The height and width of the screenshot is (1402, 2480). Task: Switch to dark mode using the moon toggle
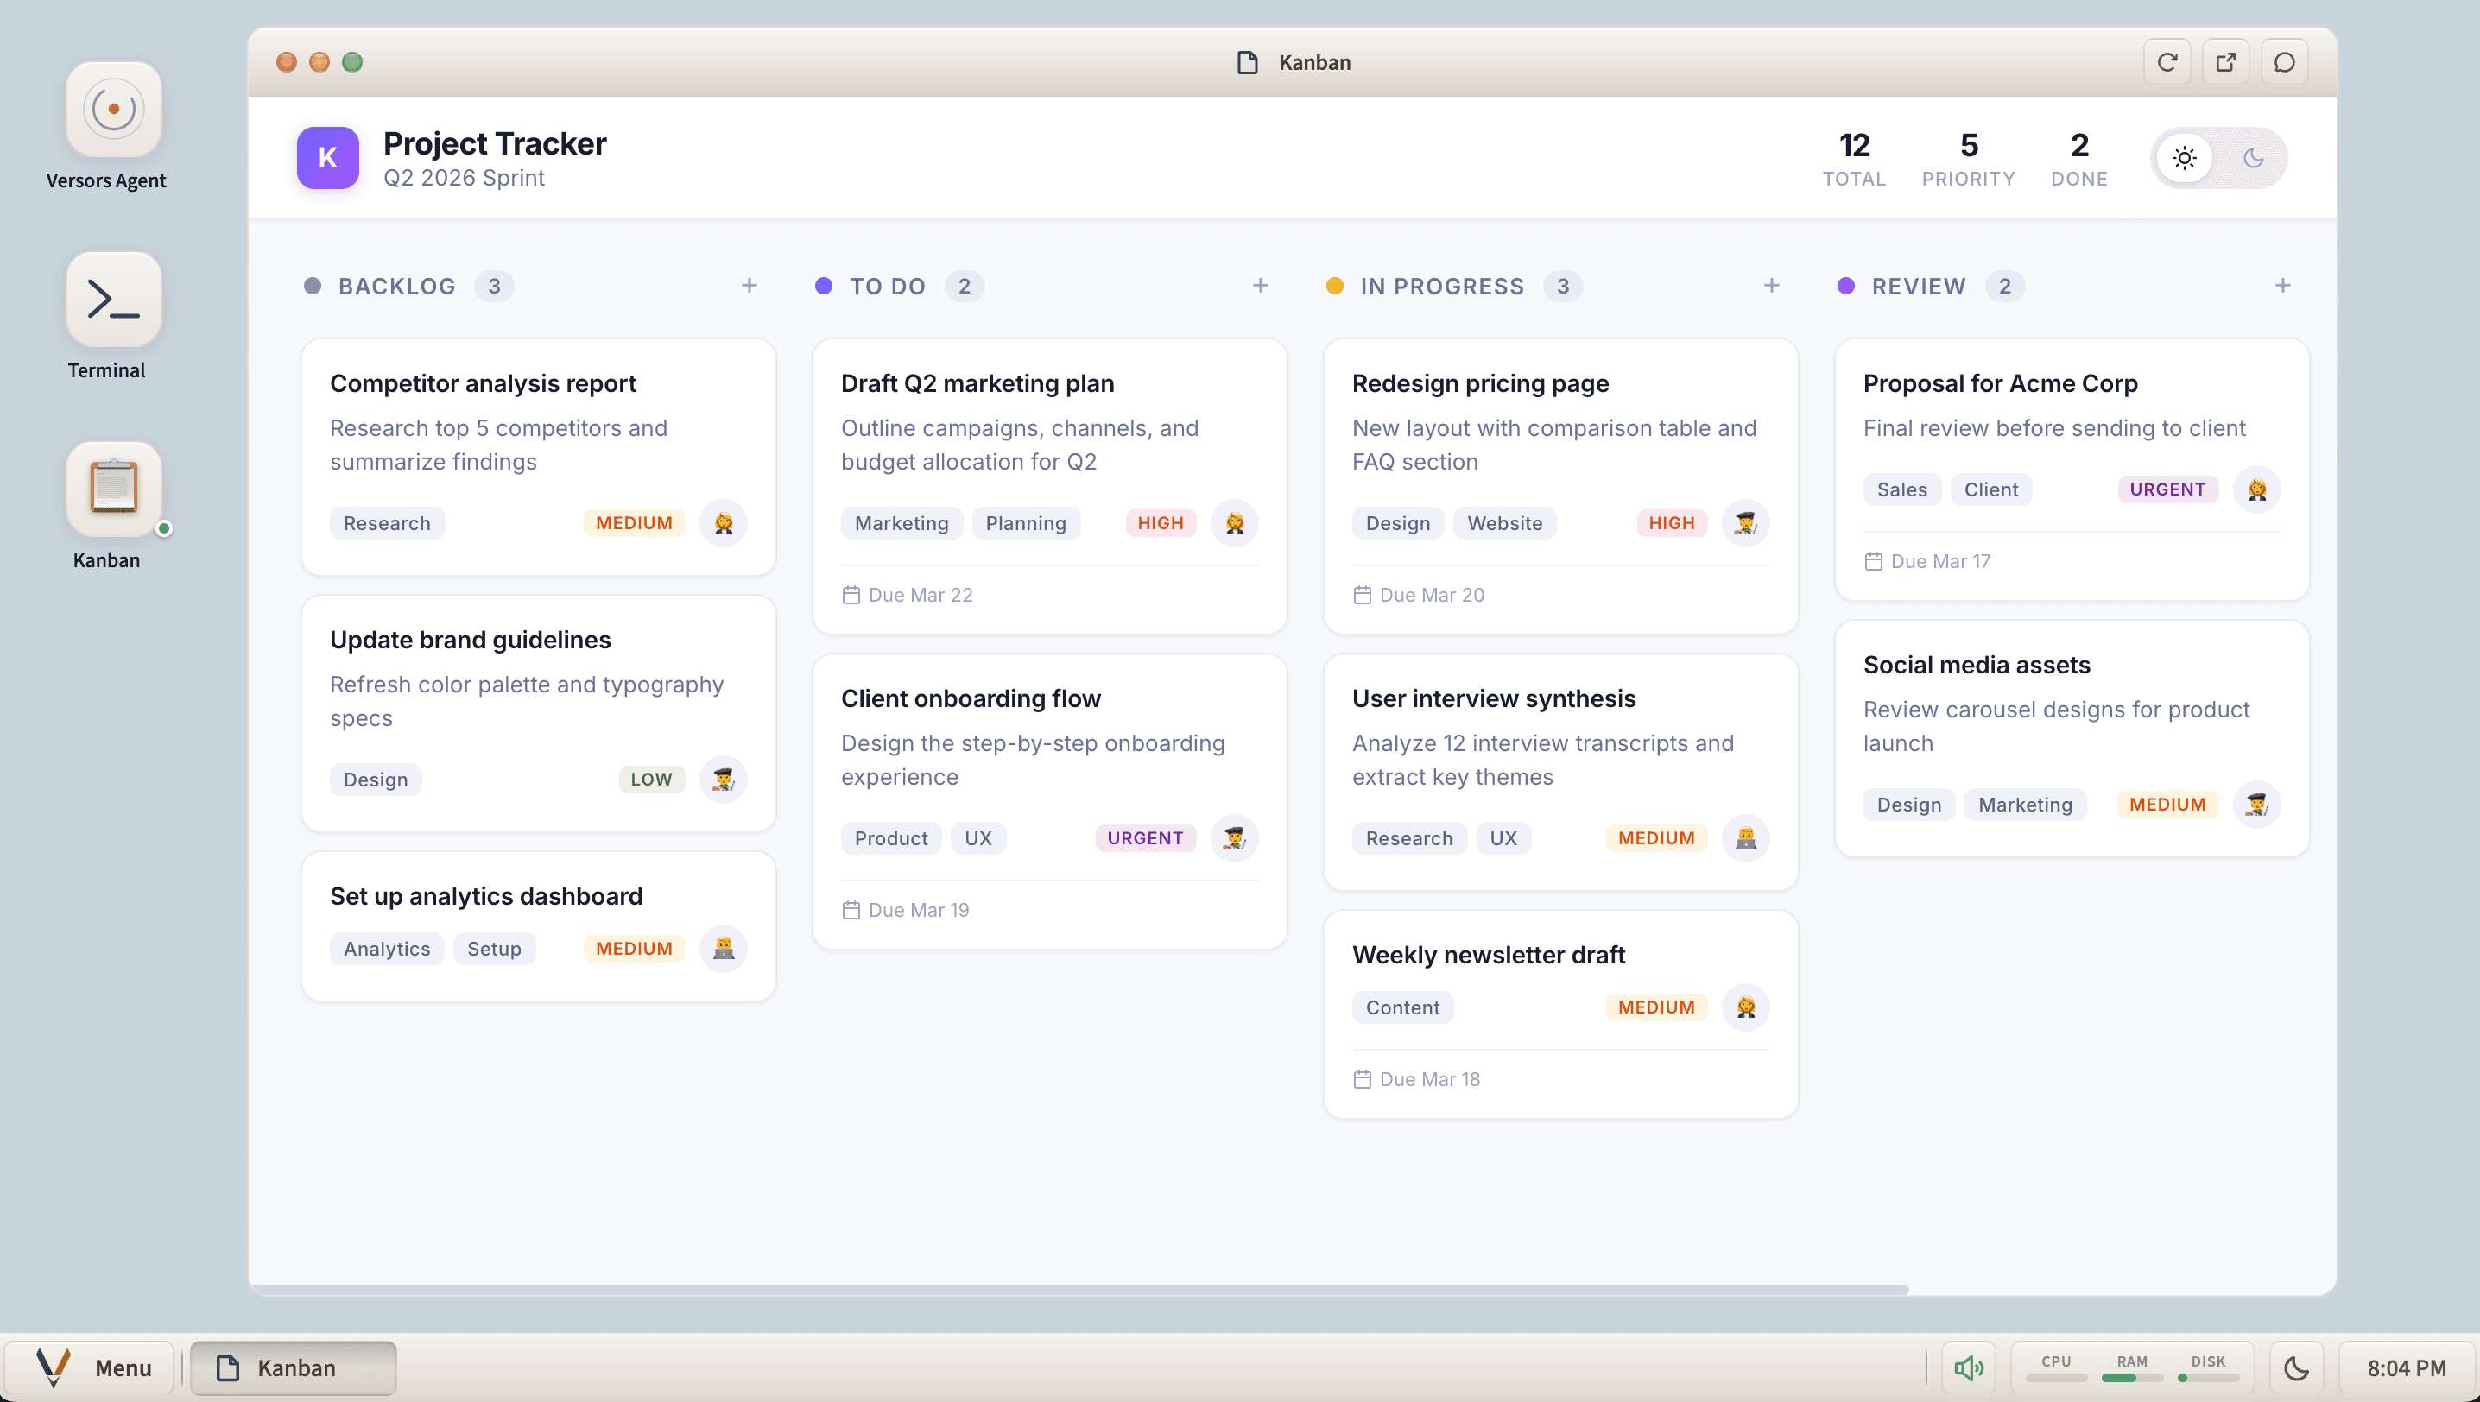tap(2254, 157)
